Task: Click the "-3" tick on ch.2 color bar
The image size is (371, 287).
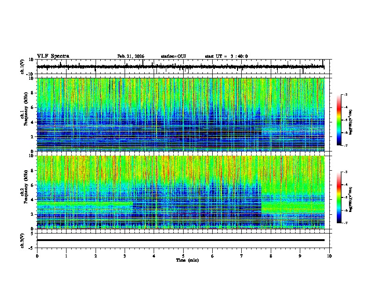Action: click(345, 172)
